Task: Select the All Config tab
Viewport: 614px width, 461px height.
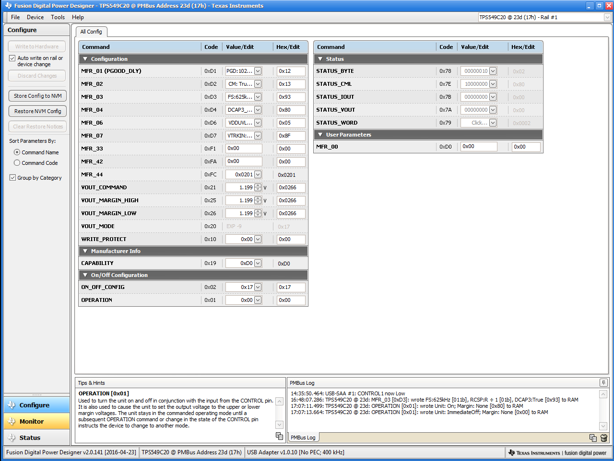Action: pos(91,32)
